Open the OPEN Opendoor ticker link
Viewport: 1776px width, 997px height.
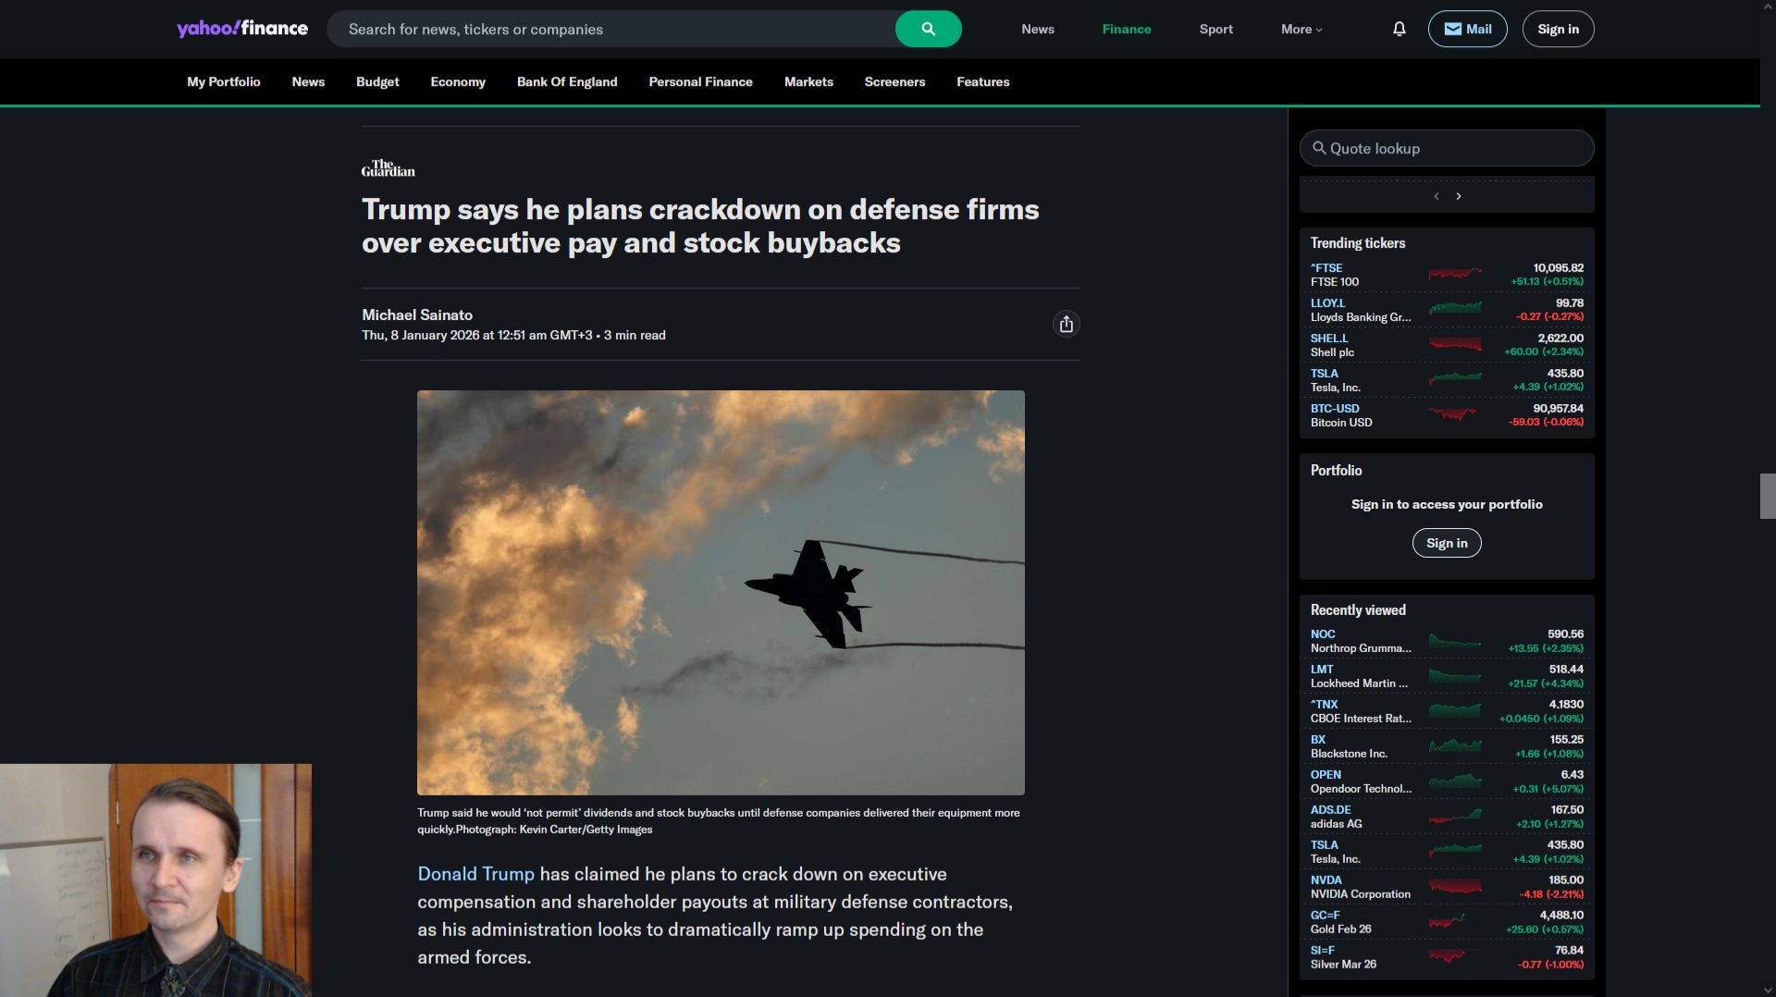tap(1326, 774)
